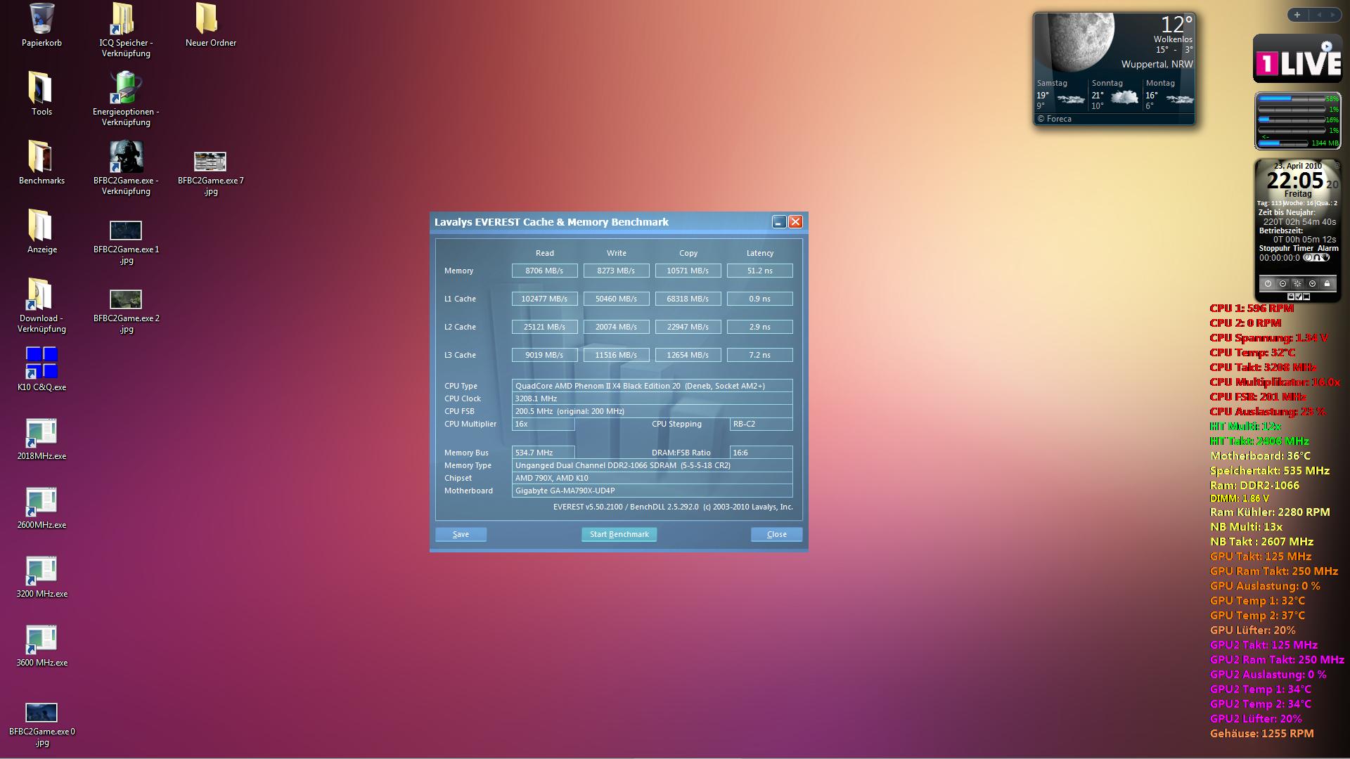This screenshot has height=759, width=1350.
Task: Open Energieoptionen shortcut icon
Action: click(x=126, y=88)
